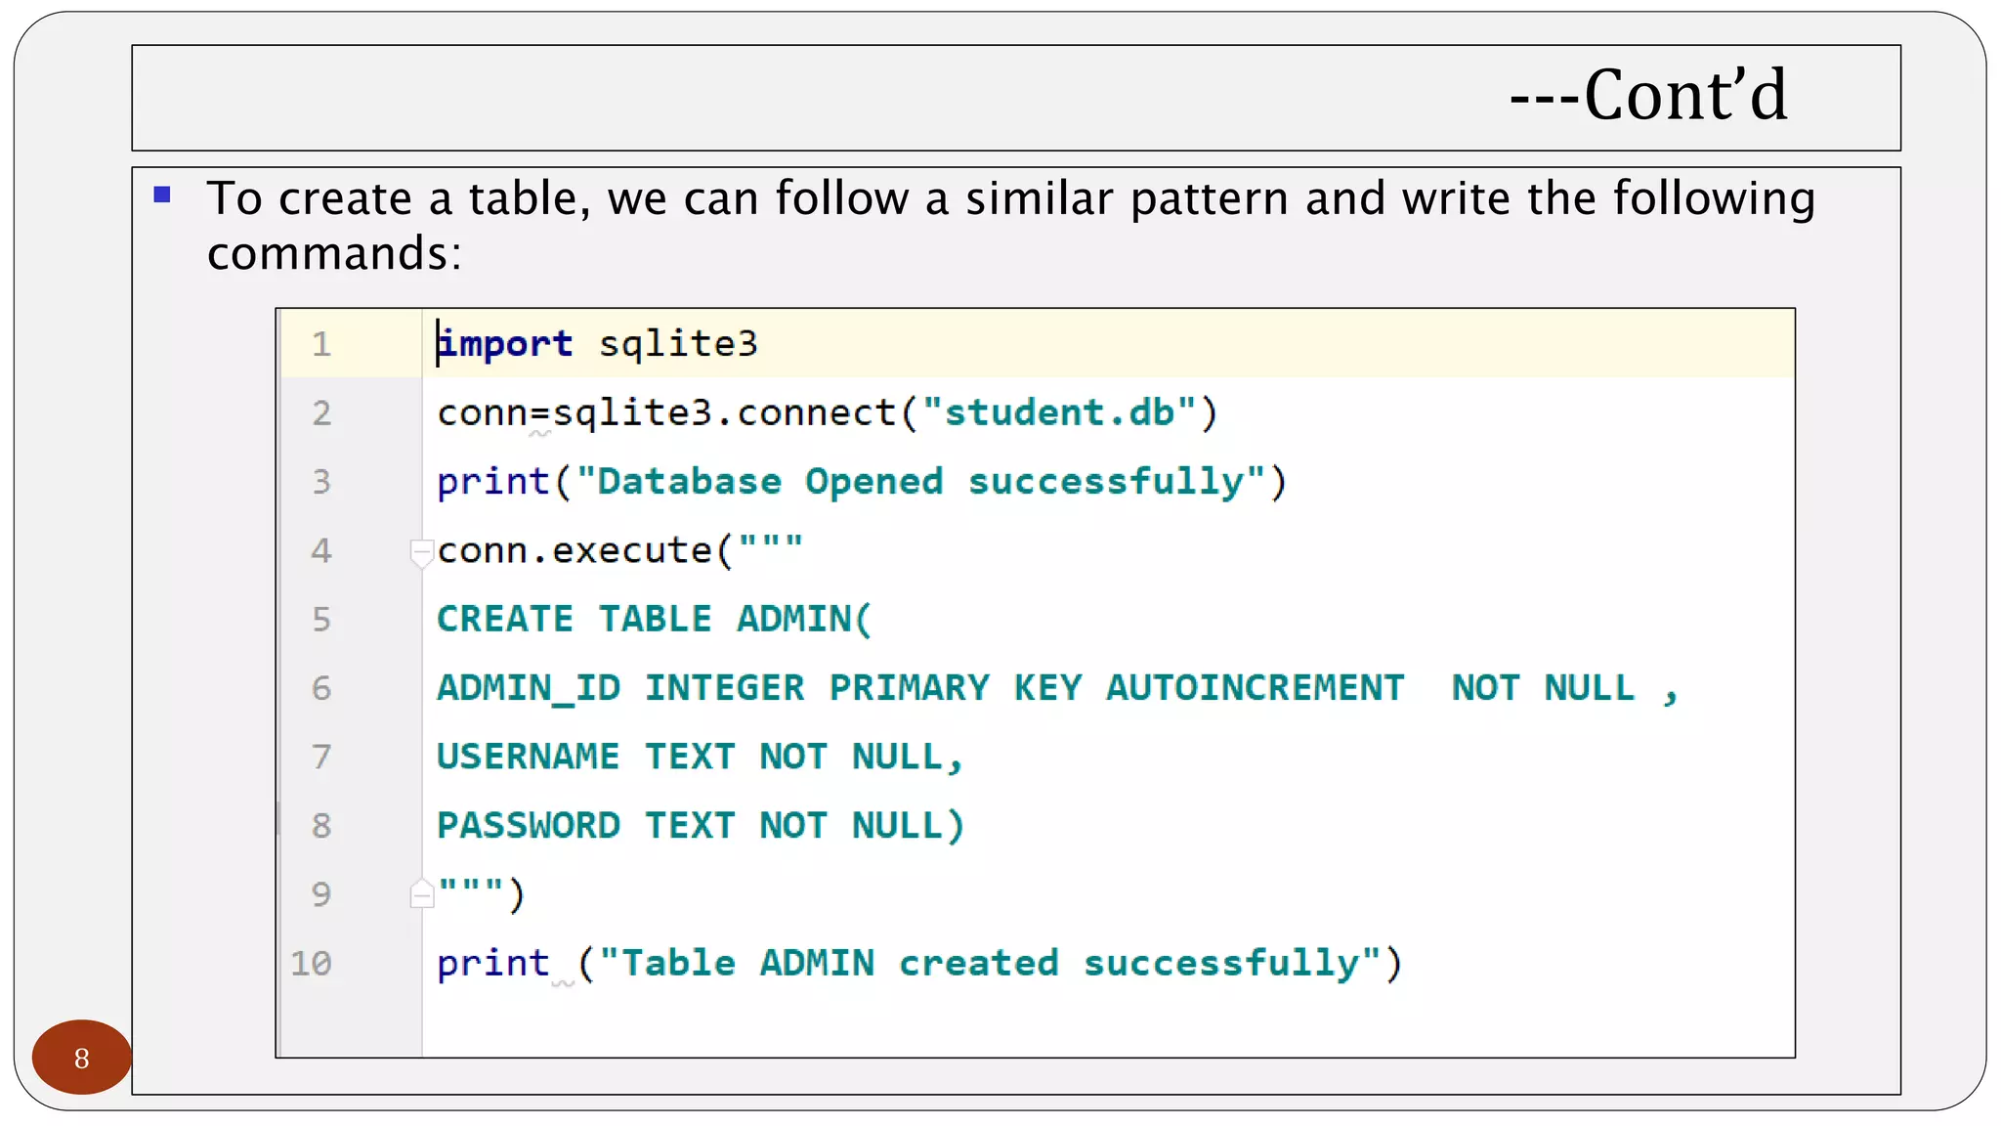2001x1126 pixels.
Task: Collapse the code fold marker on line 4
Action: click(x=421, y=553)
